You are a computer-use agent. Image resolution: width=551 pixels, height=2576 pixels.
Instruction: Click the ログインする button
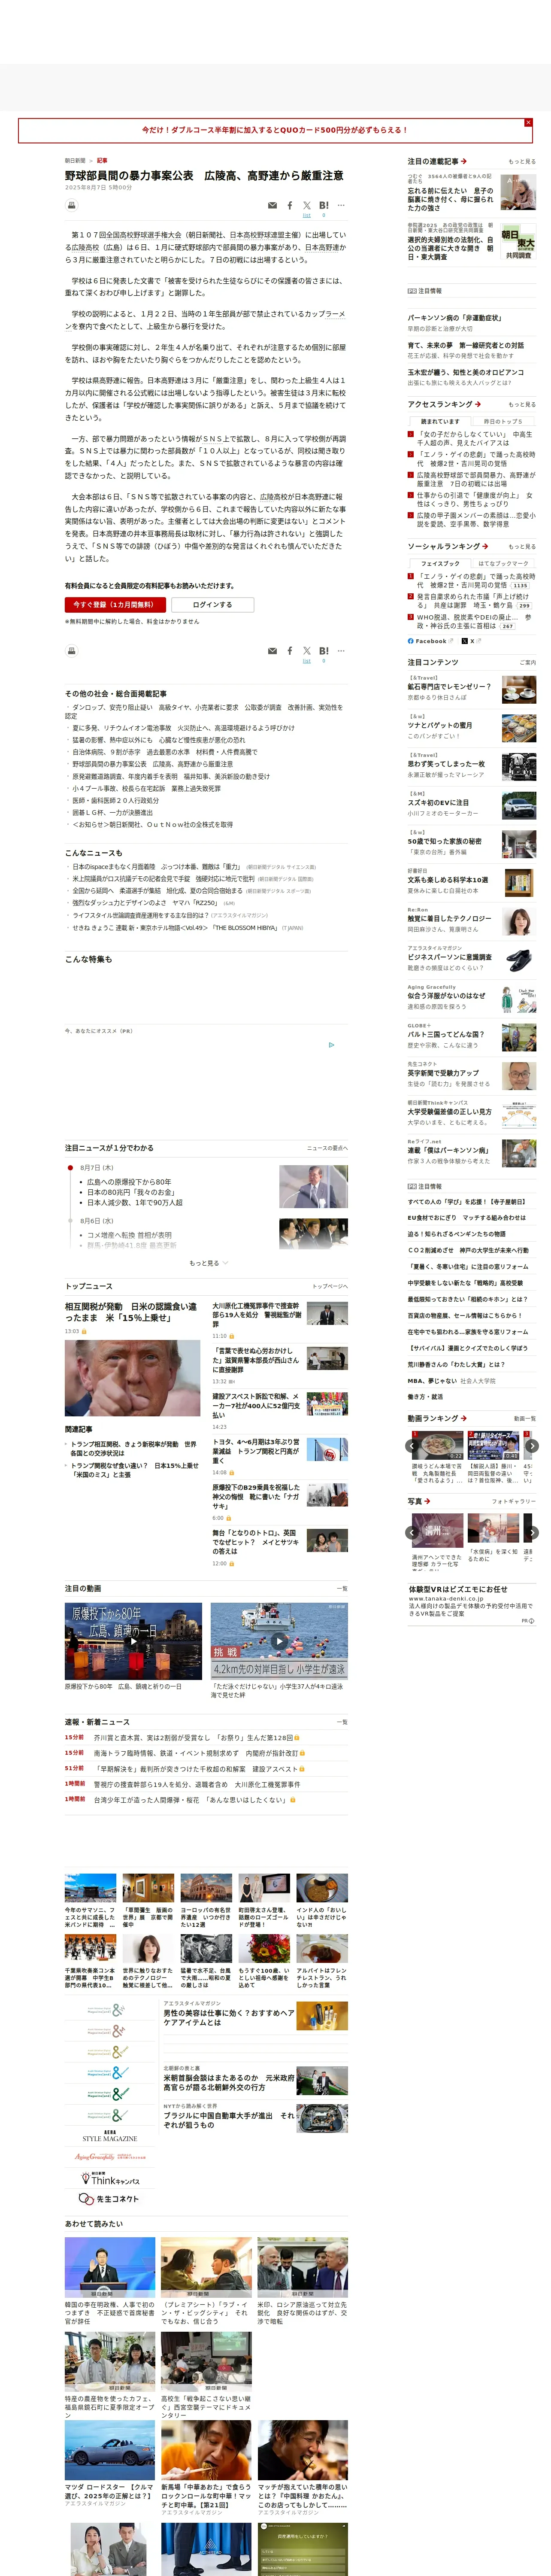pos(212,604)
